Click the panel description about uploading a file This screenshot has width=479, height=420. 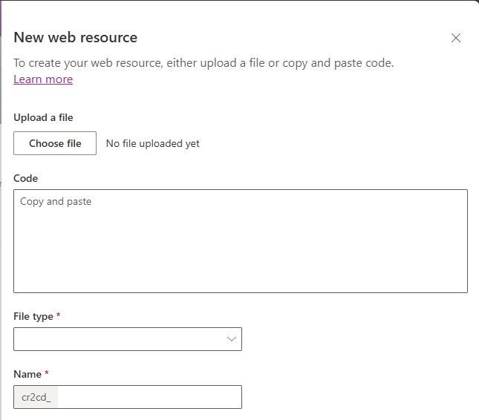click(203, 63)
